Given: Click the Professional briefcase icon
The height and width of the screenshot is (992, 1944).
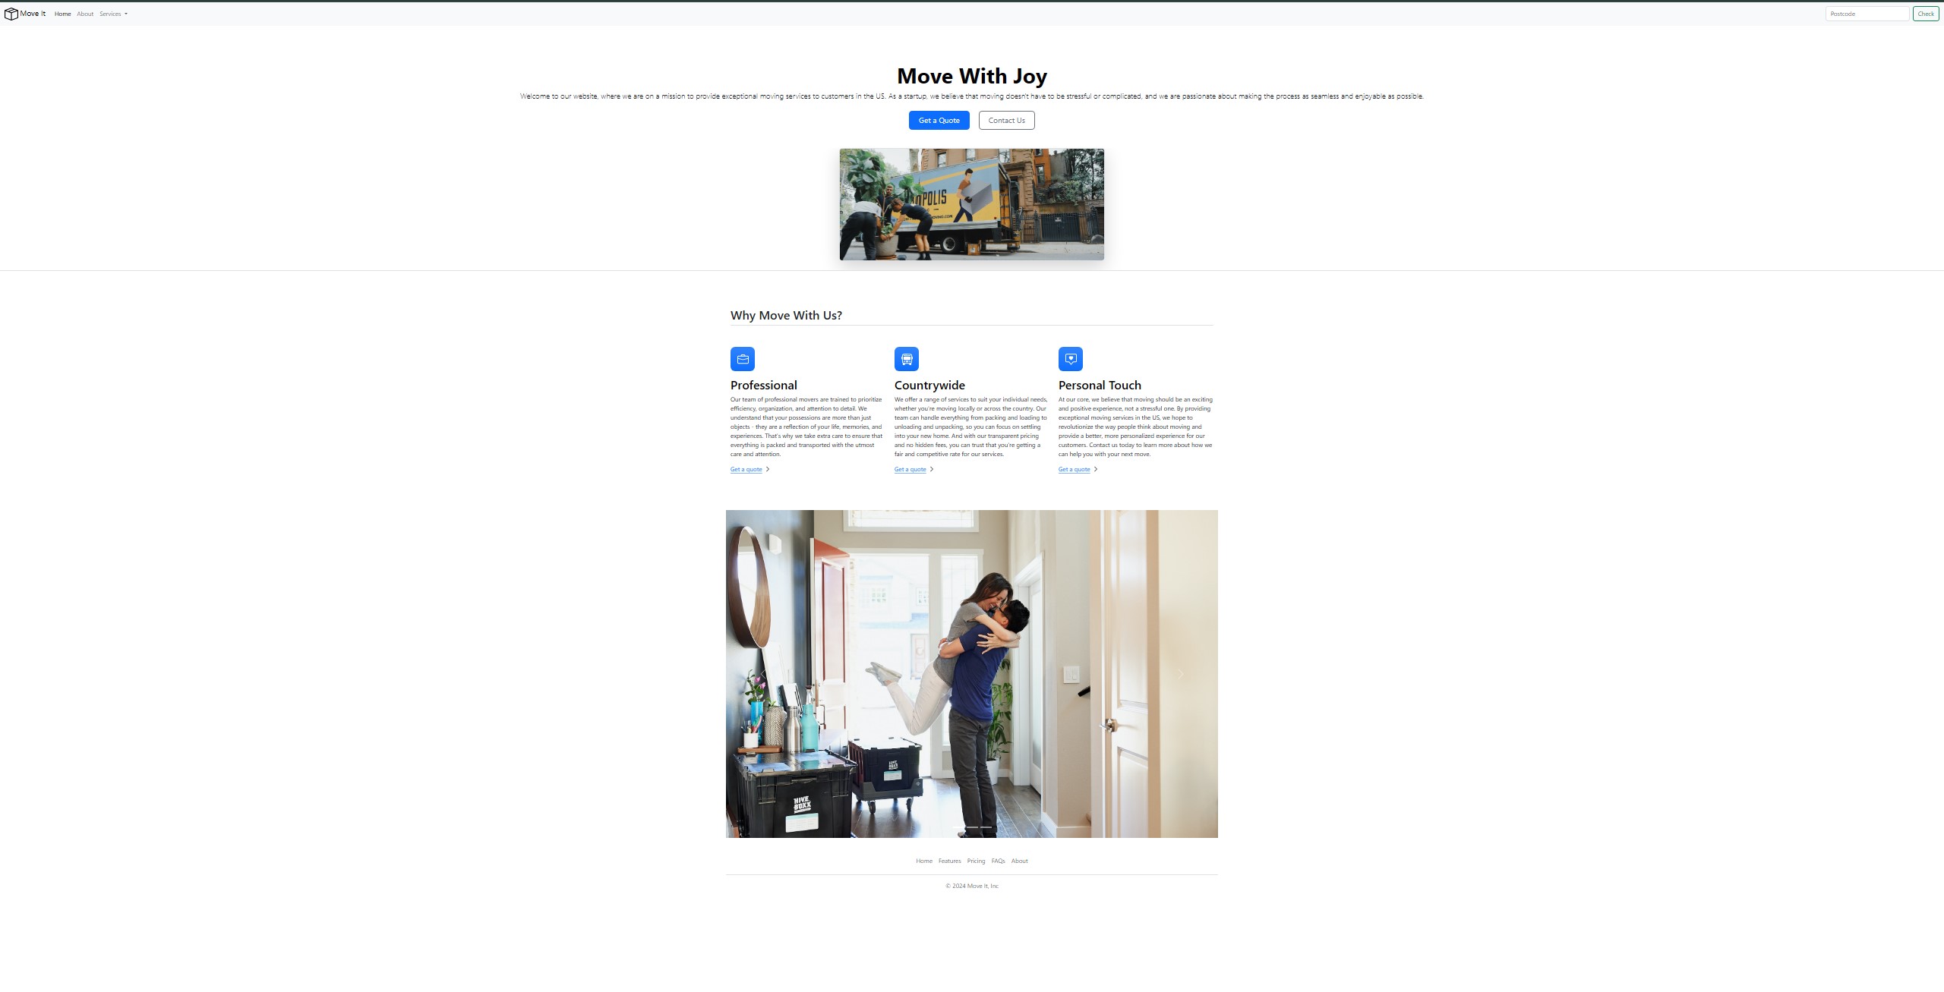Looking at the screenshot, I should 742,359.
